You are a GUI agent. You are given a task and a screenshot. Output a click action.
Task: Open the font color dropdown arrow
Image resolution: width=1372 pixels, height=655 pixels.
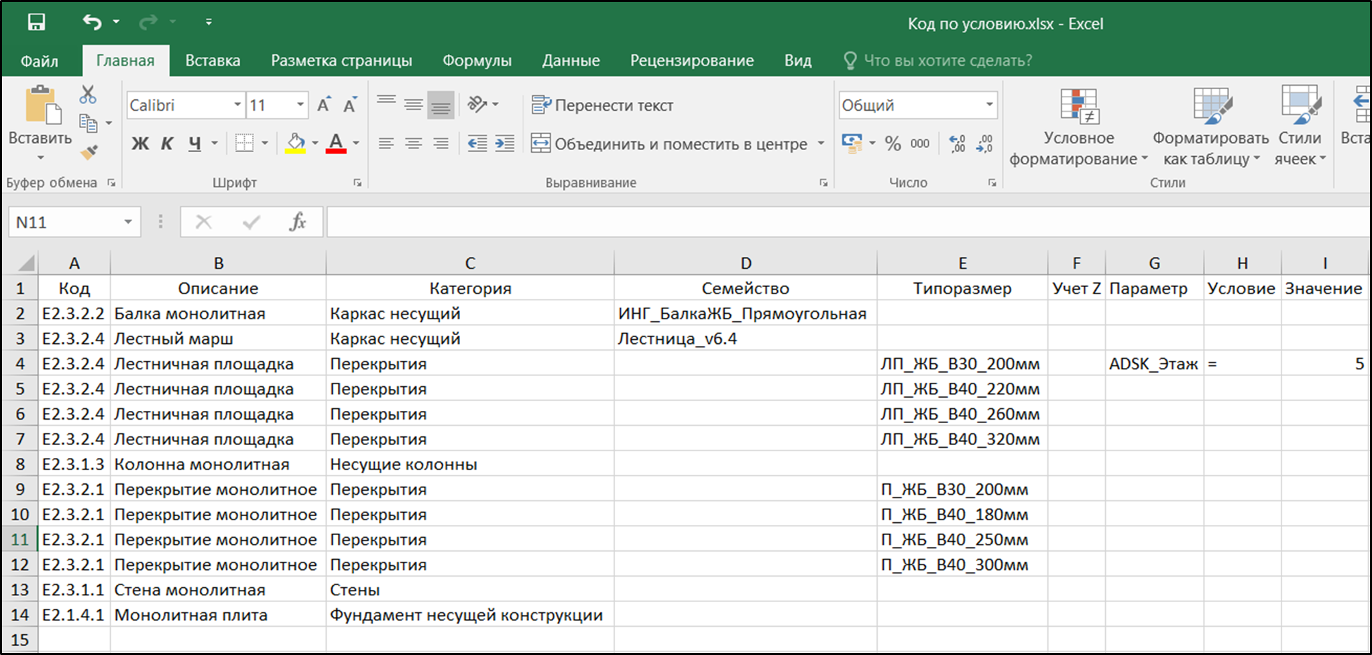pyautogui.click(x=356, y=143)
